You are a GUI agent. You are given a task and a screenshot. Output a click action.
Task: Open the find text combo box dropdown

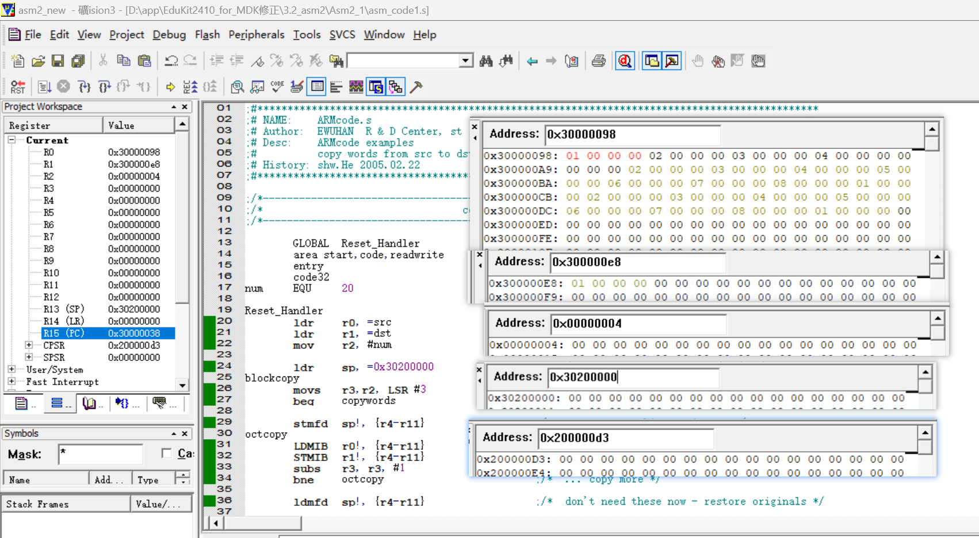(x=466, y=61)
